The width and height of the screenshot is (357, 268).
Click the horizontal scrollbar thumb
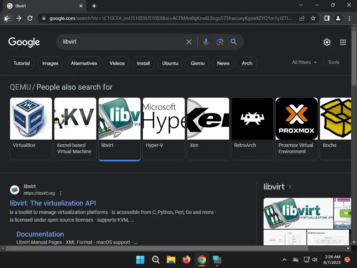(157, 248)
